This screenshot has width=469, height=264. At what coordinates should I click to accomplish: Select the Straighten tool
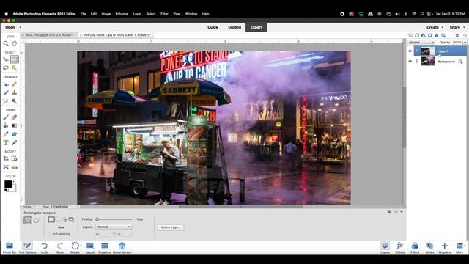[15, 167]
